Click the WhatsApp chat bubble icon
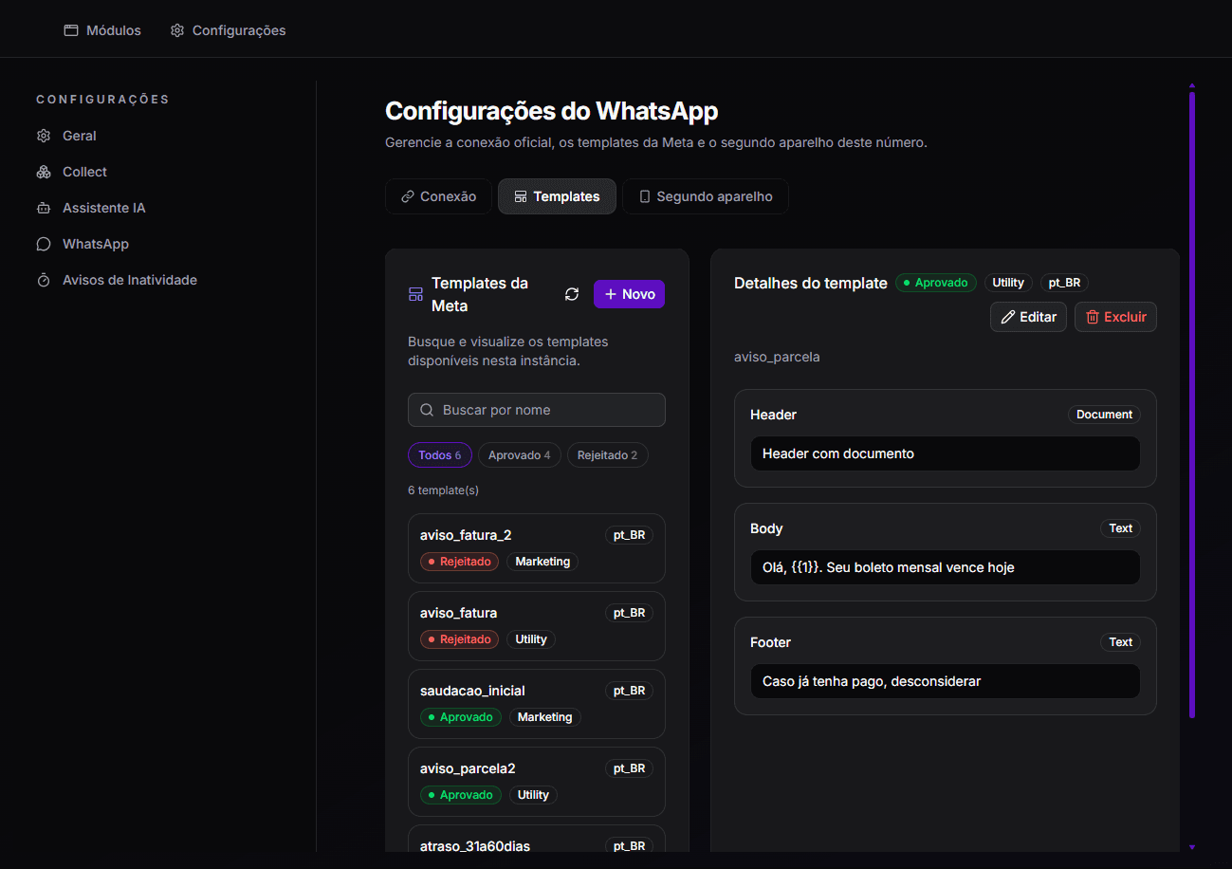The width and height of the screenshot is (1232, 869). click(44, 244)
